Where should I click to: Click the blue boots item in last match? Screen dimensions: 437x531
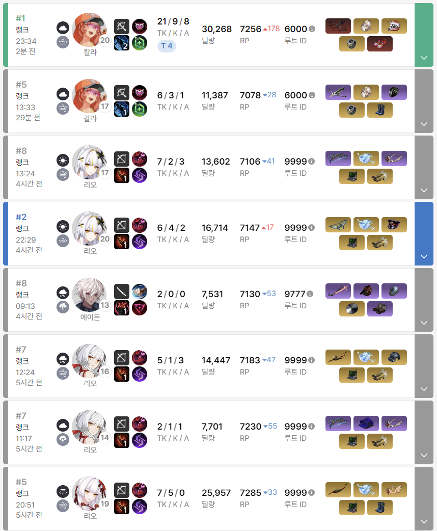pos(380,507)
